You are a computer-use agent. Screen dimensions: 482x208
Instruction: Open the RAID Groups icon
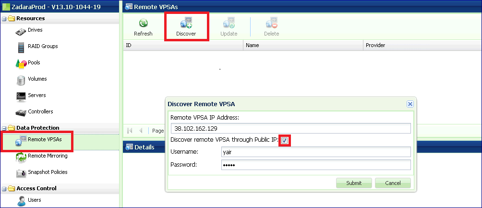coord(21,48)
